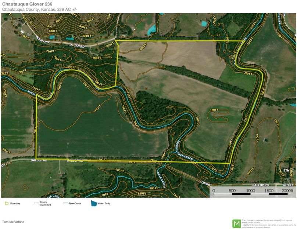This screenshot has width=297, height=229.
Task: Select the Stream, Intermittent legend line symbol
Action: tap(36, 203)
